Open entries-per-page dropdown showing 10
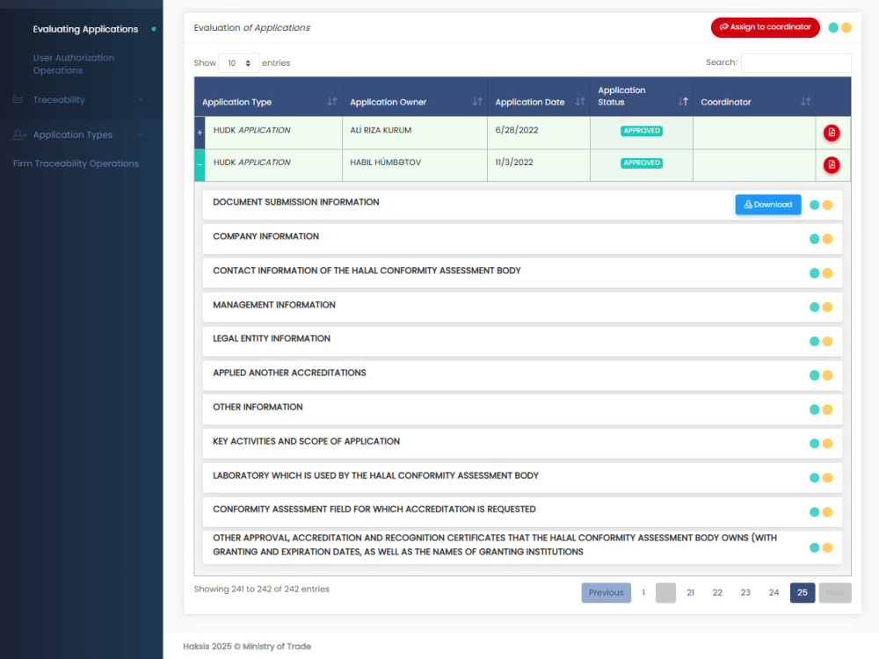 (239, 63)
